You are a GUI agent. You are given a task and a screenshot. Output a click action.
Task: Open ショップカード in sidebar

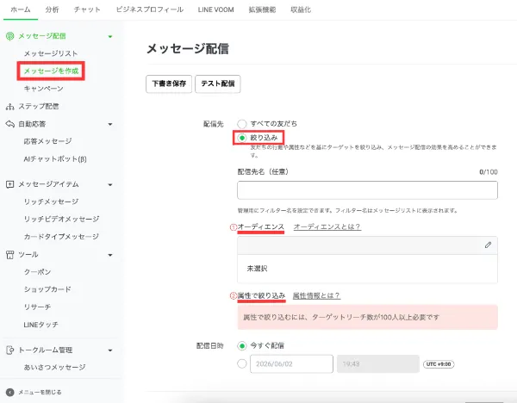click(47, 289)
